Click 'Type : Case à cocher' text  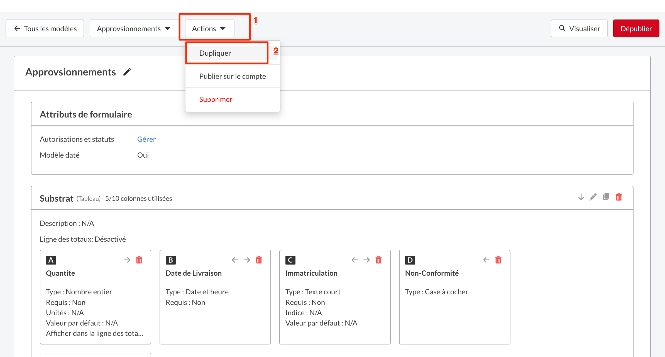click(437, 292)
